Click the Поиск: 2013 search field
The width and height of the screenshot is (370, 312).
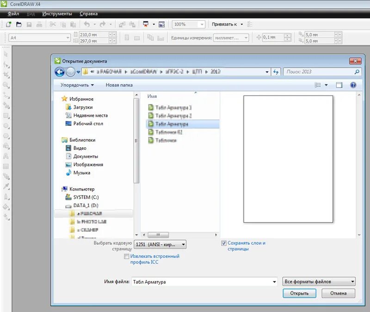pos(322,72)
